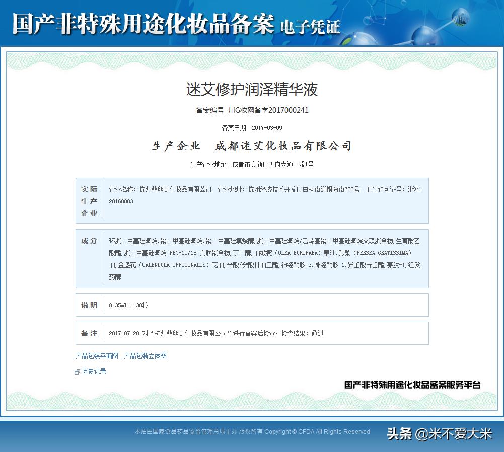Click the CFDA copyright footer text

click(252, 431)
